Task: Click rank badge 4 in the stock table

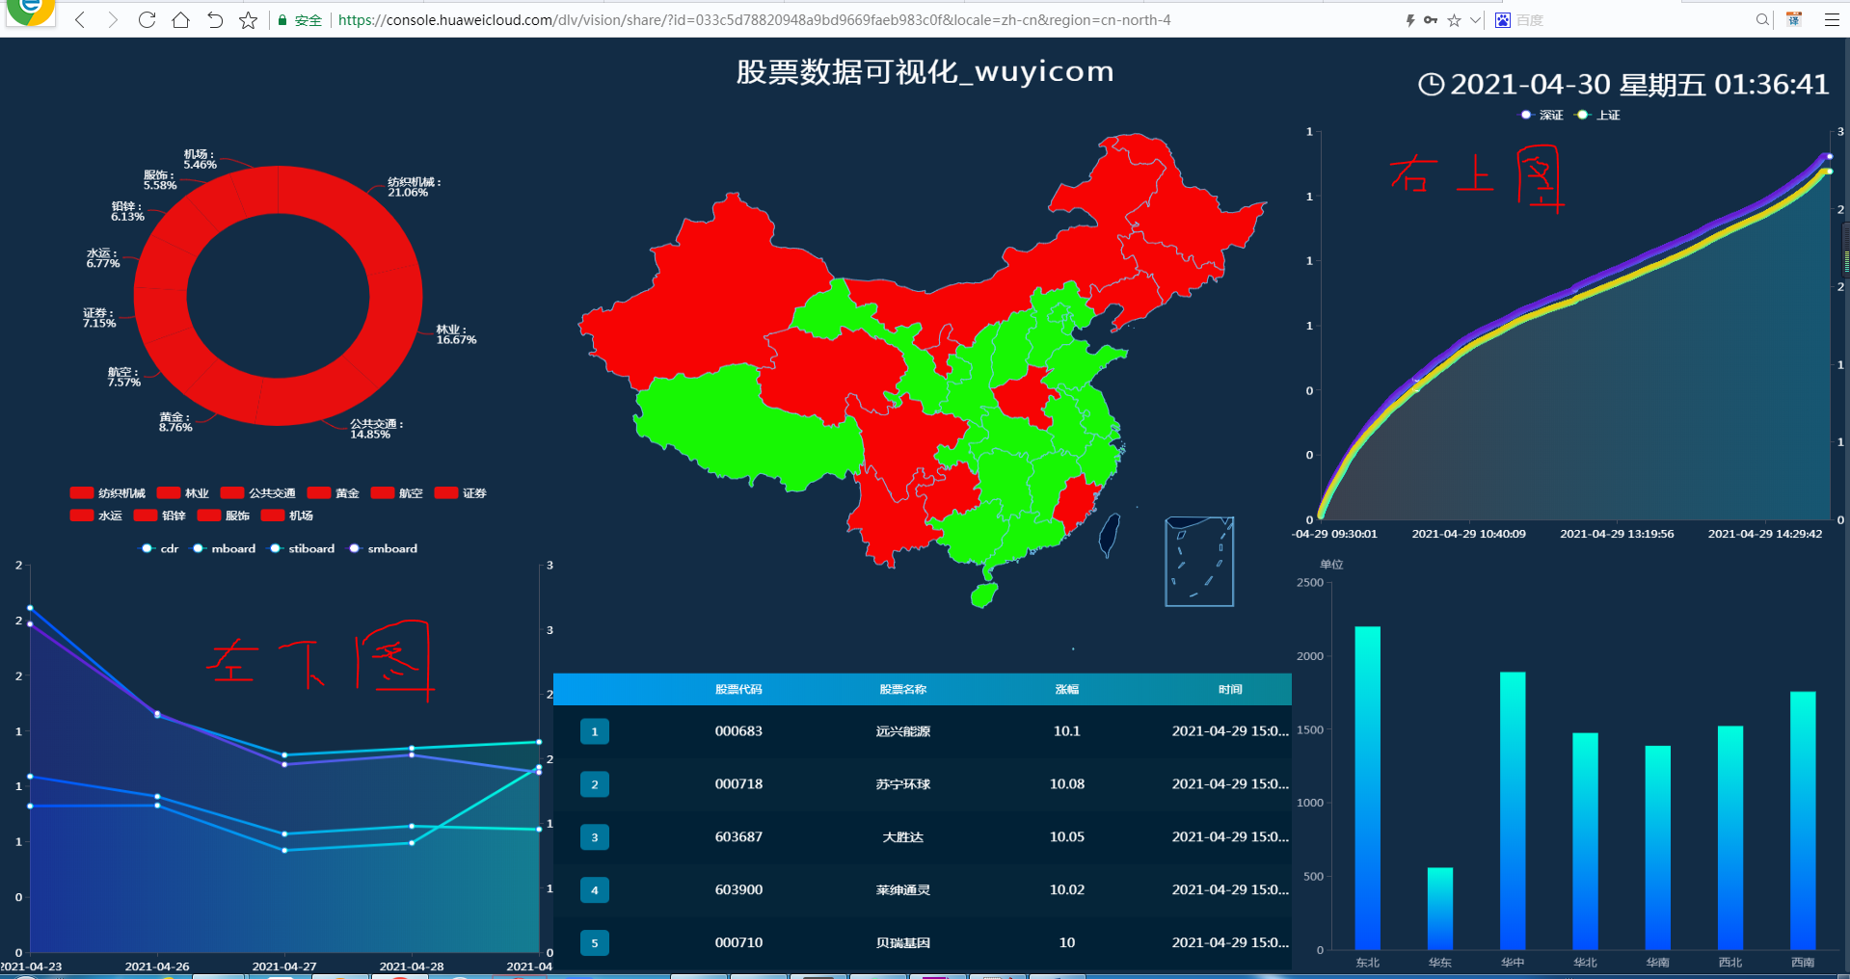Action: (595, 890)
